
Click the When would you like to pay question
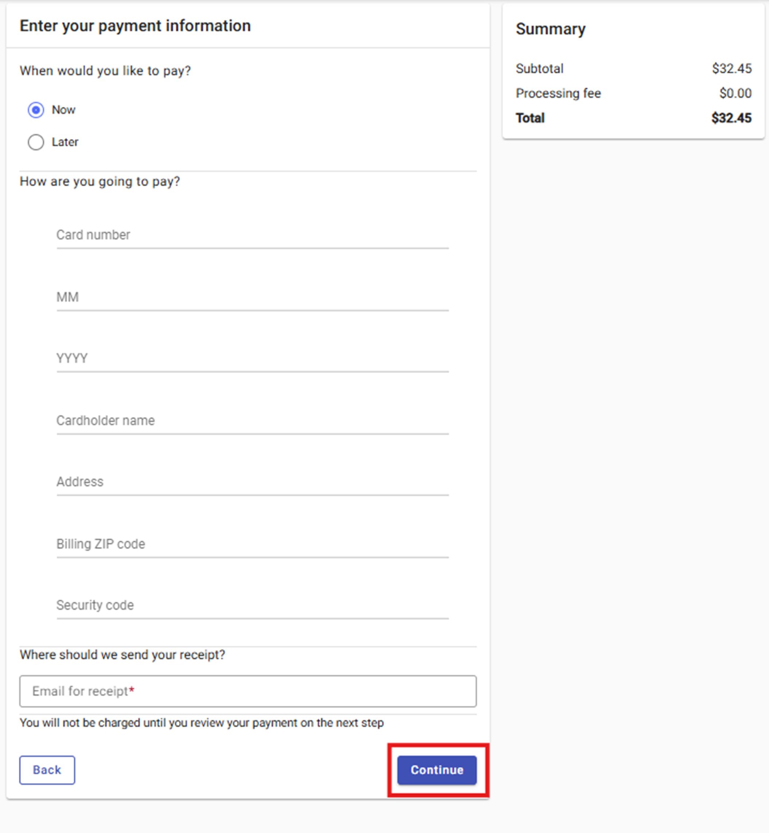(x=105, y=71)
